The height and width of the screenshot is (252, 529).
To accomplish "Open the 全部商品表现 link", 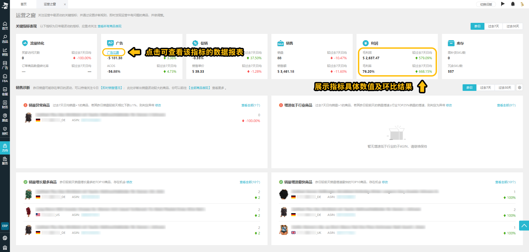I will (x=200, y=88).
